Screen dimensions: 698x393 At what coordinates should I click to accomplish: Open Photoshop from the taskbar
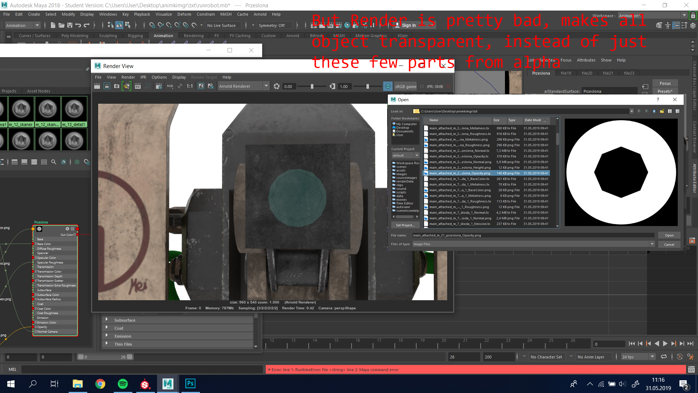(190, 384)
